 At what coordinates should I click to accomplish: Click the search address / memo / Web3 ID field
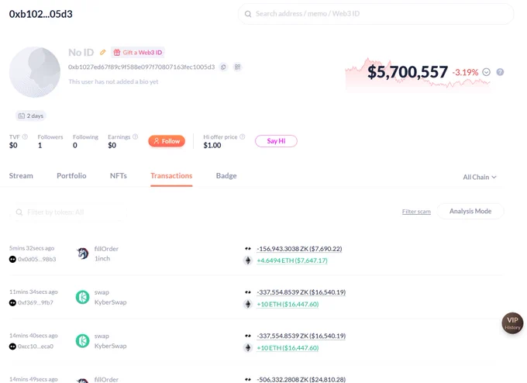click(376, 14)
